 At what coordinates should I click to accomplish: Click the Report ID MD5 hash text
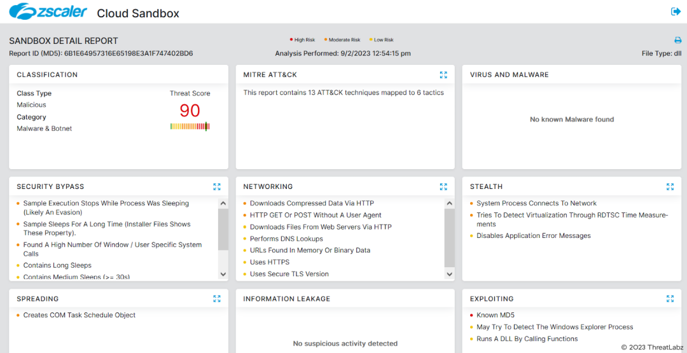[x=128, y=54]
